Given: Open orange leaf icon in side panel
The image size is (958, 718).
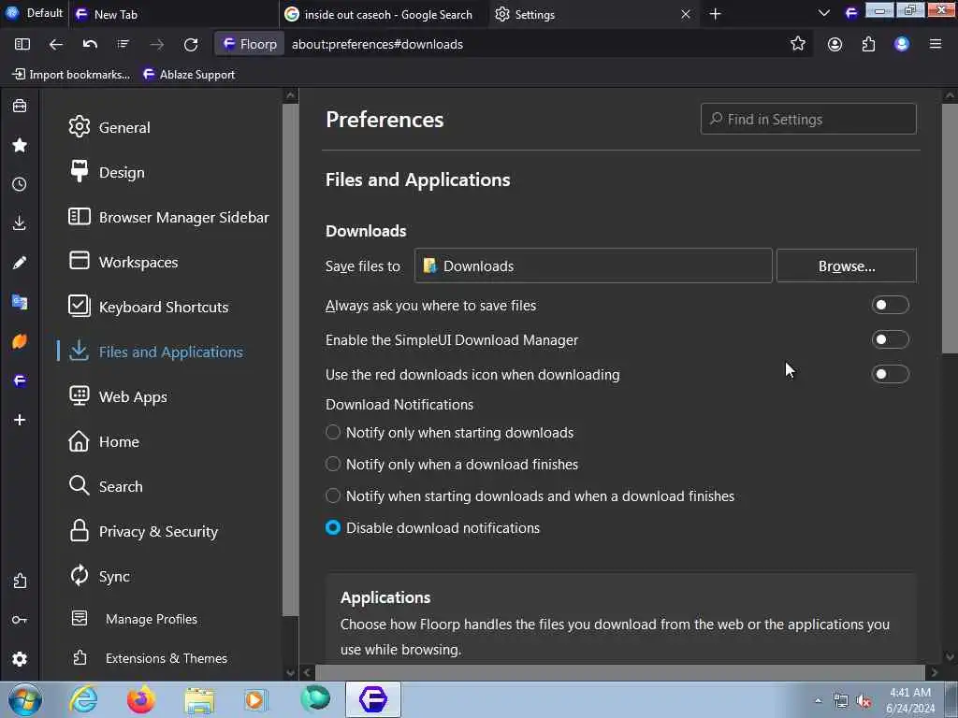Looking at the screenshot, I should [x=20, y=341].
